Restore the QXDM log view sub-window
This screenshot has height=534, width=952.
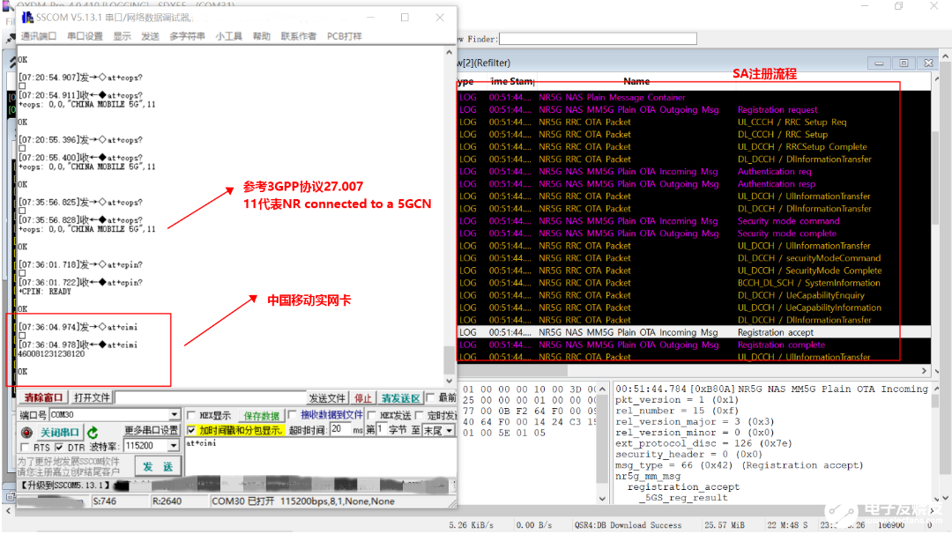[904, 63]
